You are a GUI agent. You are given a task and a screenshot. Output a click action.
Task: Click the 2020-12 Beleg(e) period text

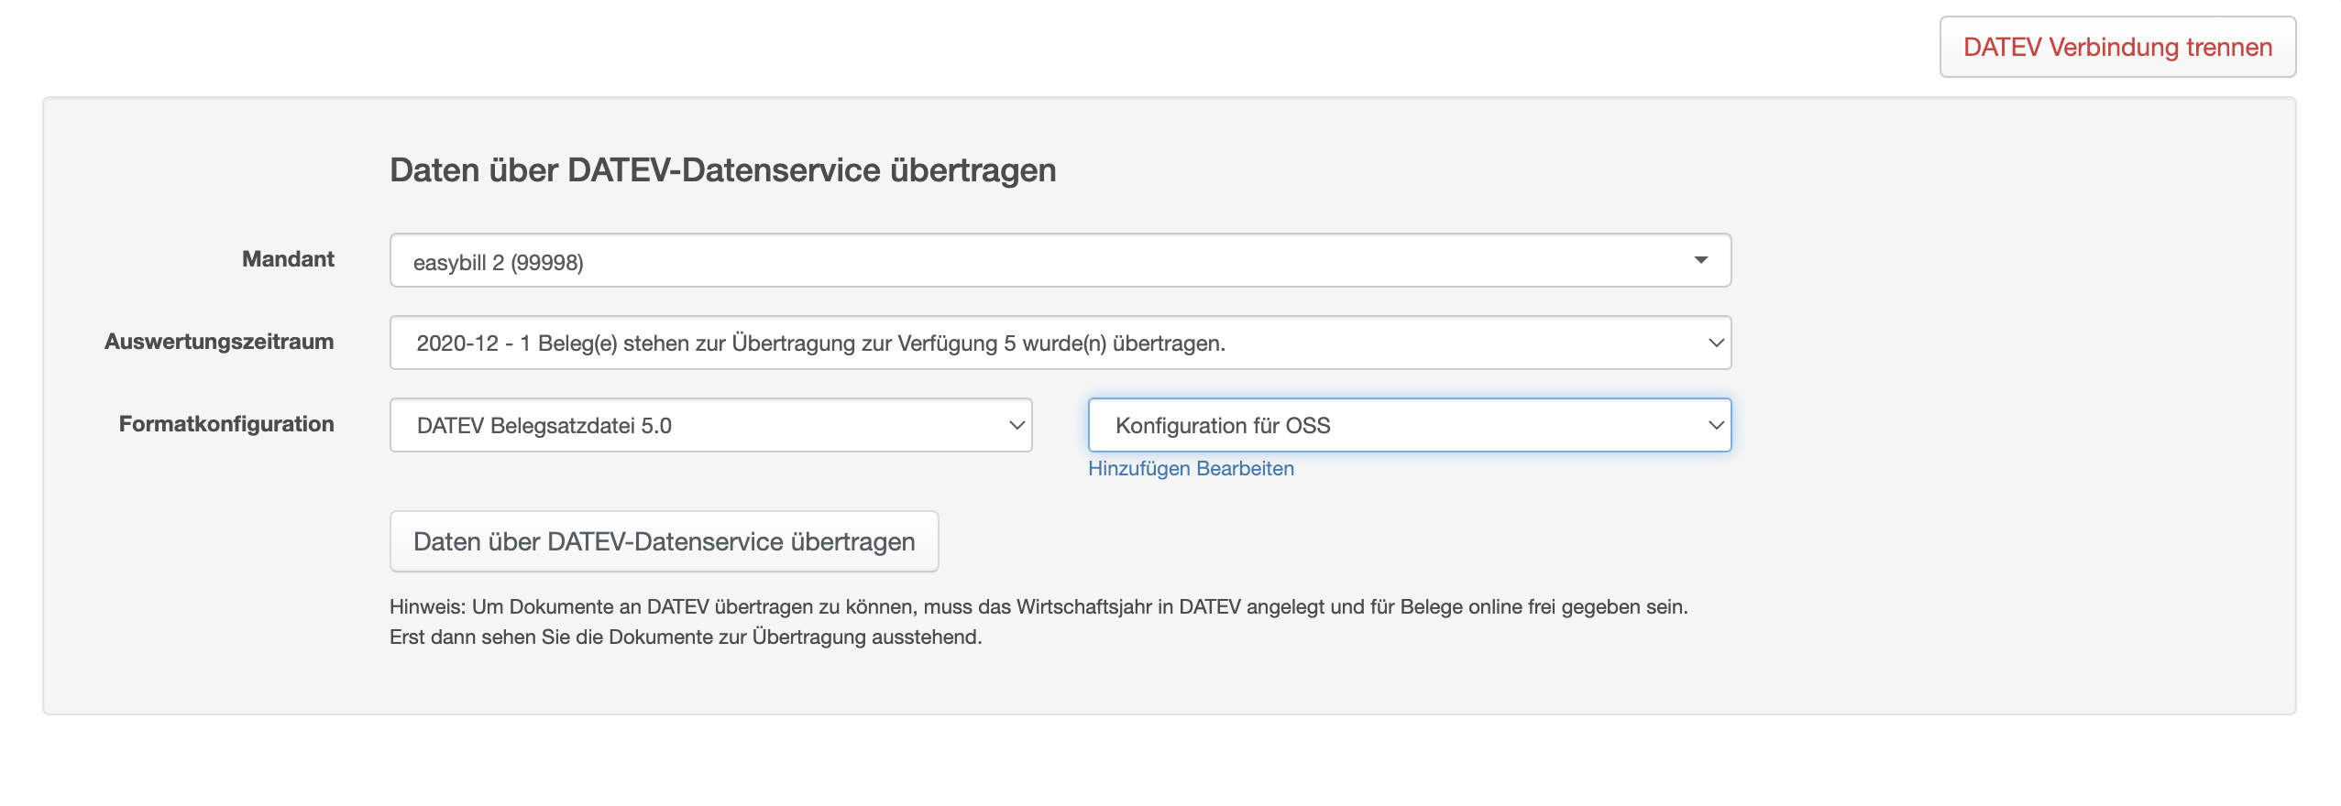pos(820,343)
